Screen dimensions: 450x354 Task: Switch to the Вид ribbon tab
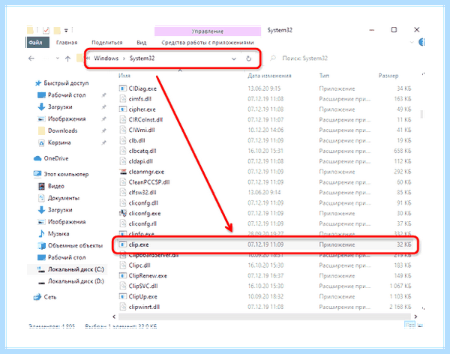coord(142,43)
